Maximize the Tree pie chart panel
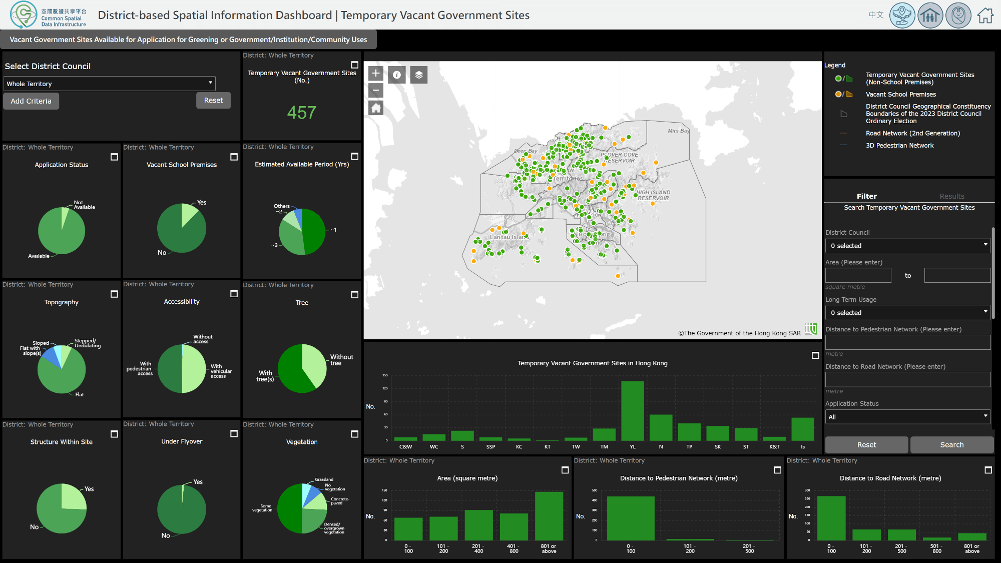This screenshot has width=1001, height=563. coord(355,295)
